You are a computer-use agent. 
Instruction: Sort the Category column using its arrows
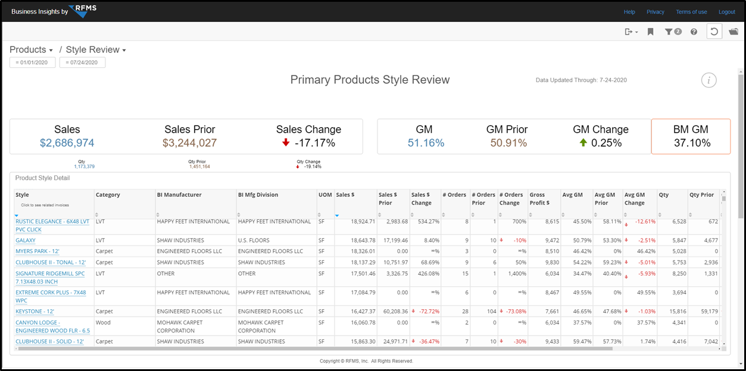pyautogui.click(x=96, y=215)
